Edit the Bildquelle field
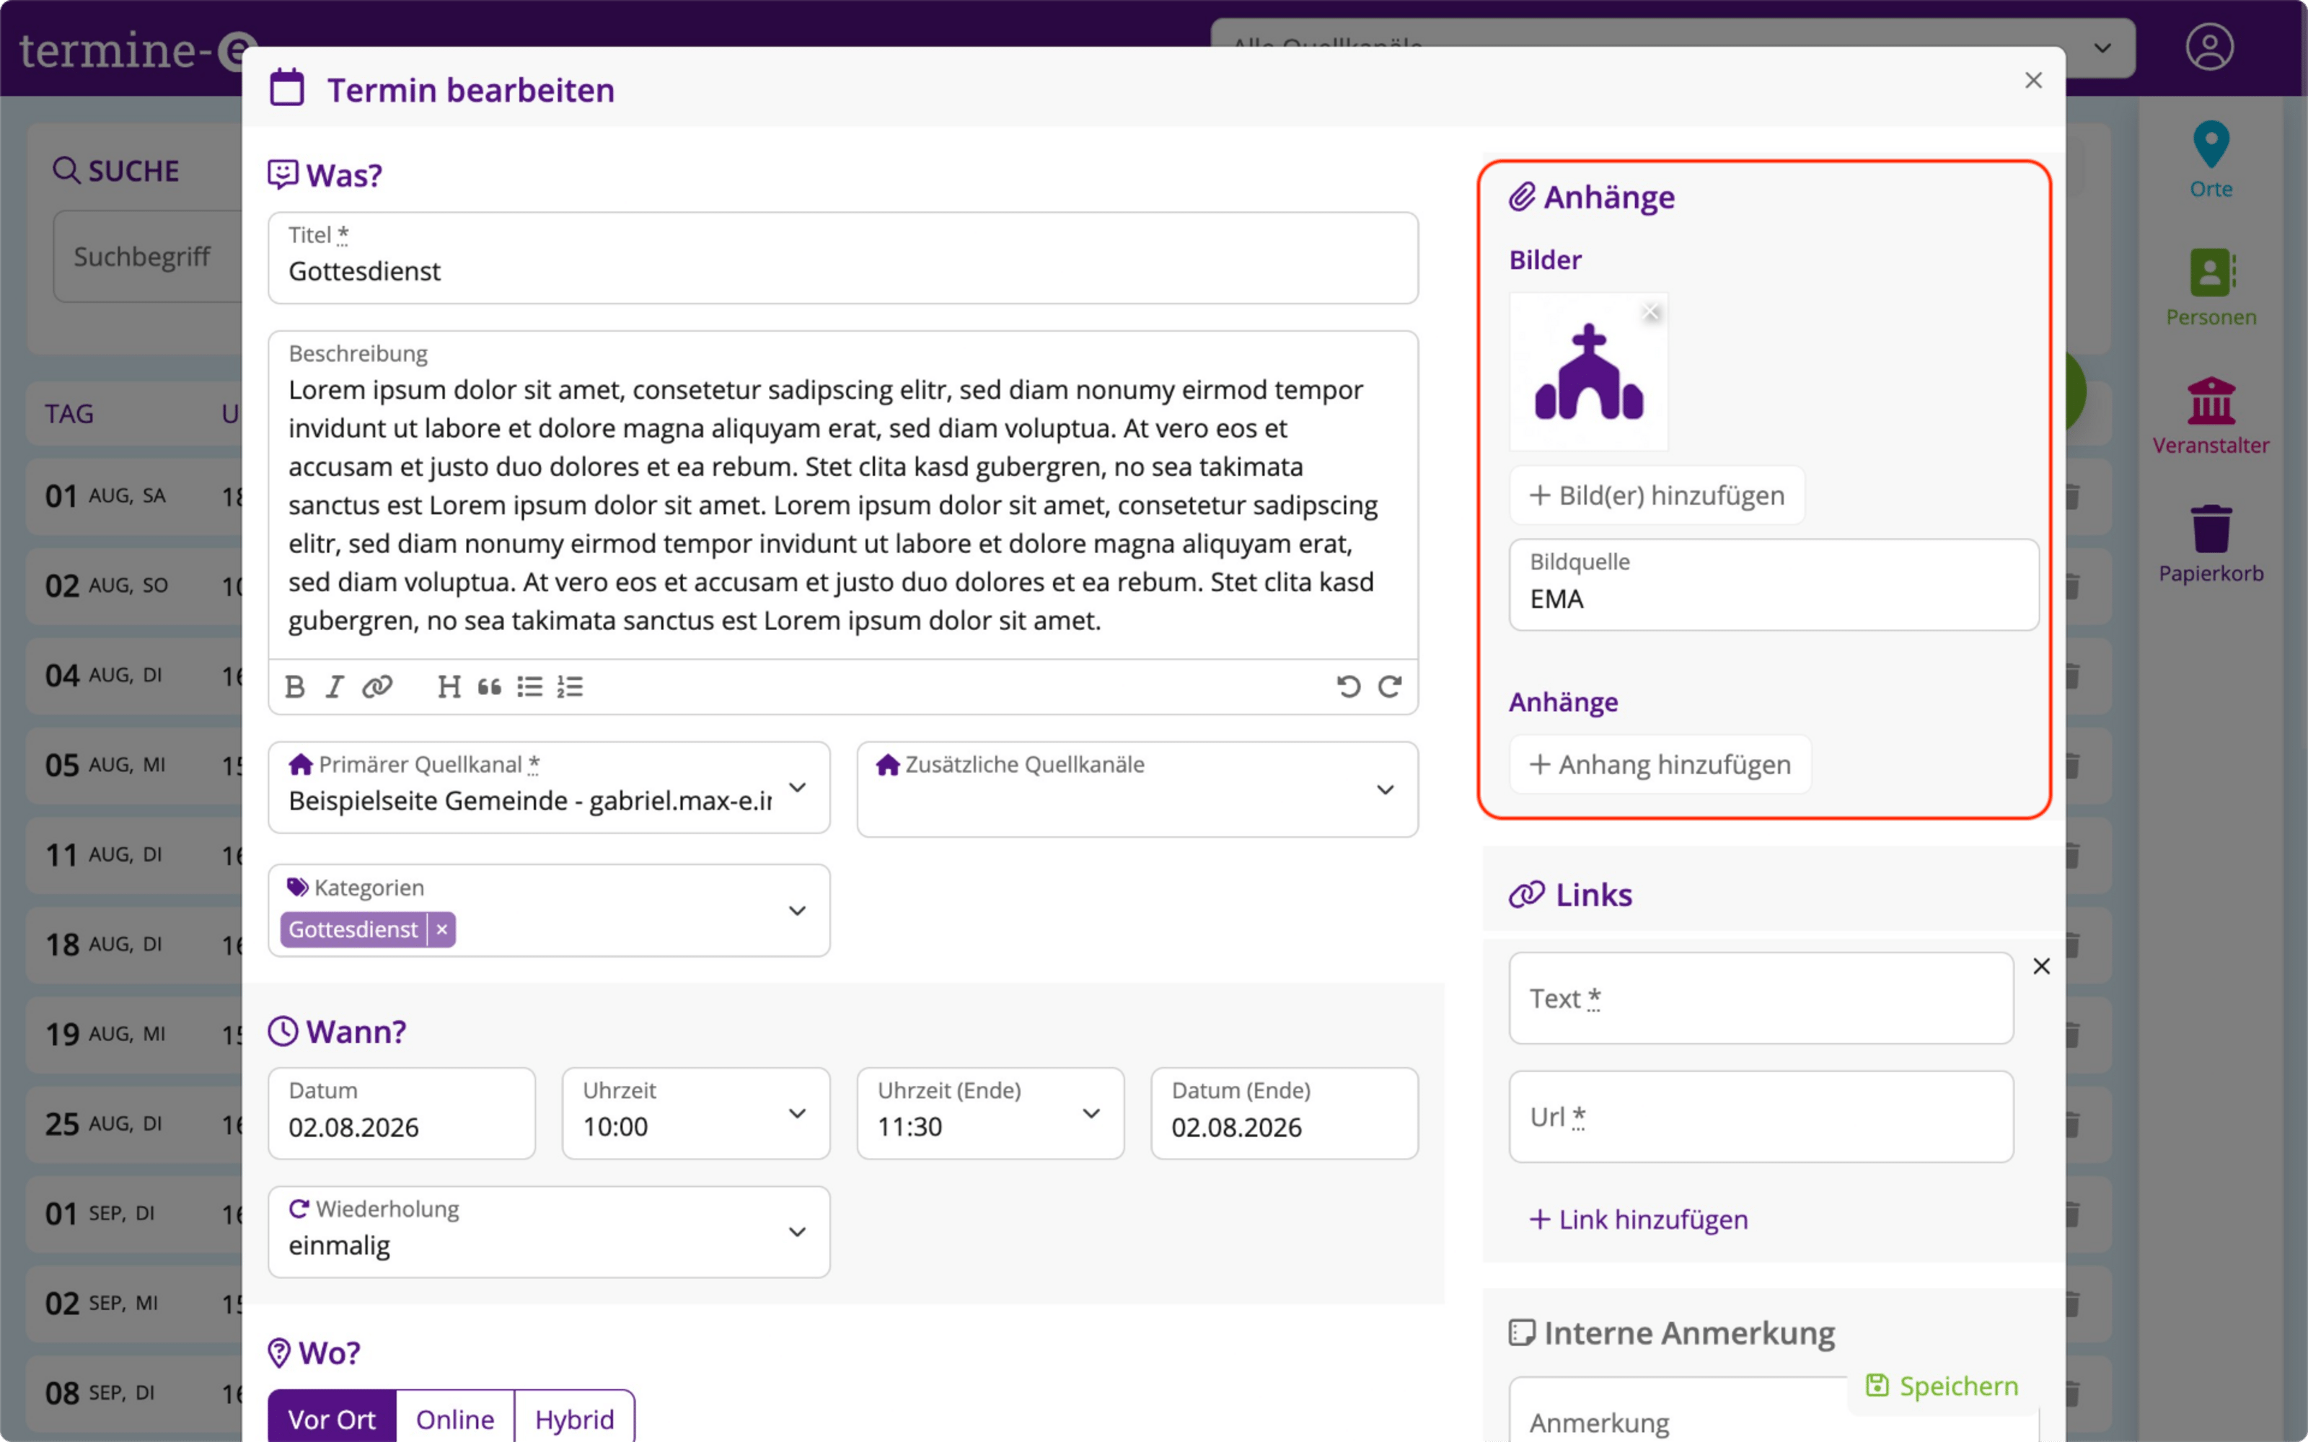2308x1442 pixels. tap(1774, 585)
